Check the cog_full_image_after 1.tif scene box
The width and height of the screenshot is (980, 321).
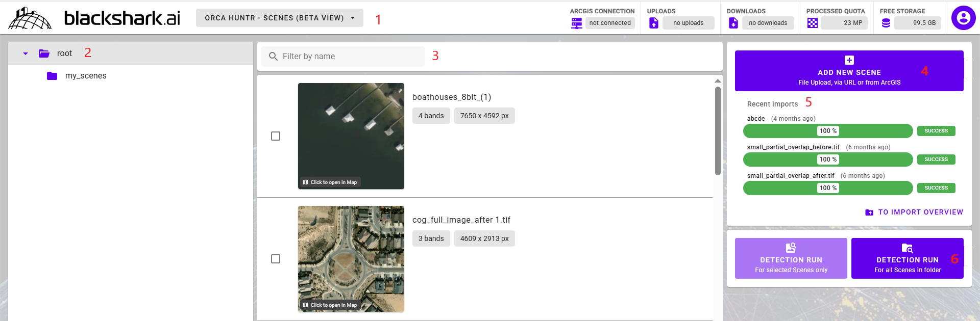(276, 259)
